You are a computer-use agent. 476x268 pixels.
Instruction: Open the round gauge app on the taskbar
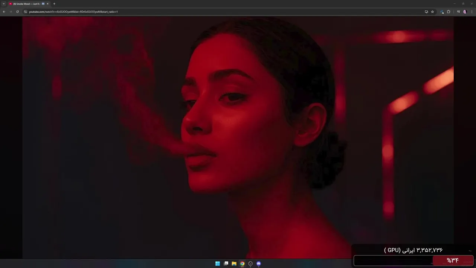click(250, 264)
